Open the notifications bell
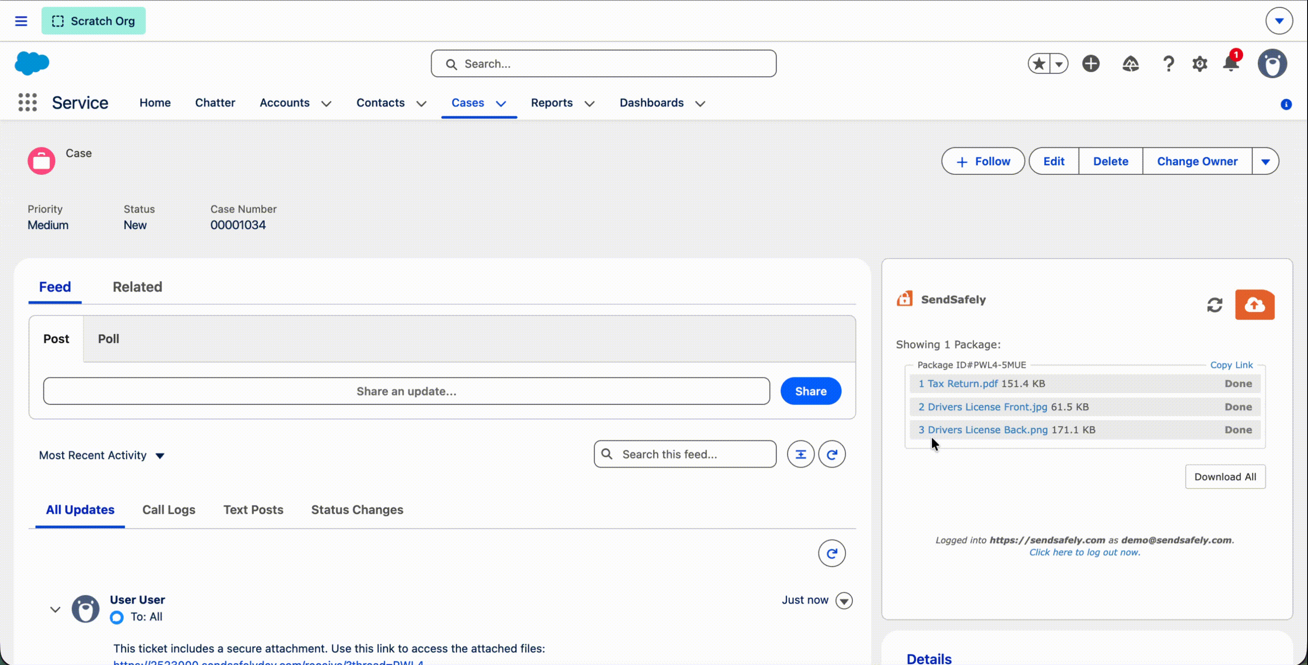The width and height of the screenshot is (1308, 665). click(x=1231, y=63)
